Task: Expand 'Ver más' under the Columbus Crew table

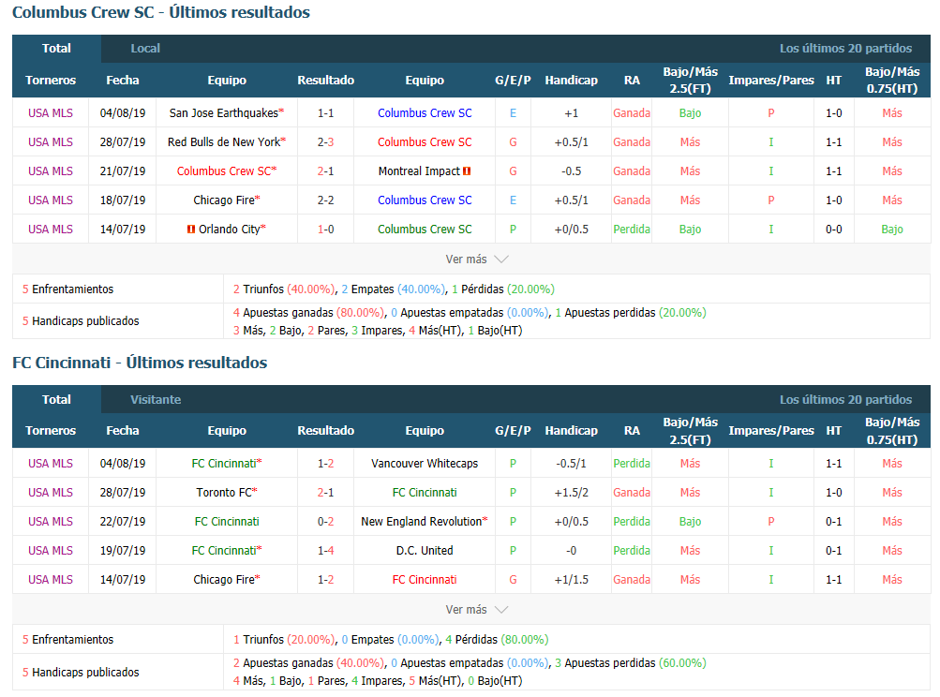Action: click(477, 259)
